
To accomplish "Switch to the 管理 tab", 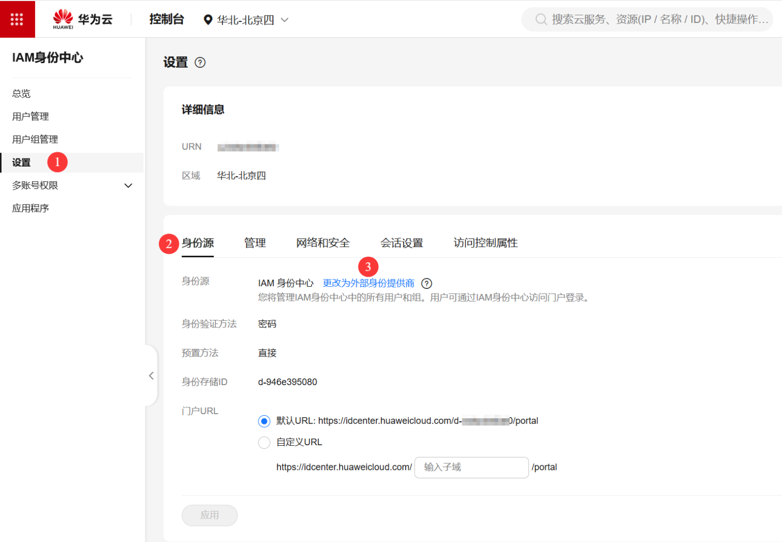I will [255, 243].
